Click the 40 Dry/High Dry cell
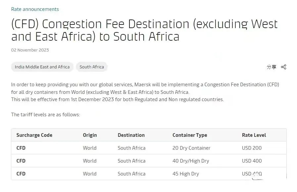Image resolution: width=297 pixels, height=192 pixels. [x=191, y=161]
